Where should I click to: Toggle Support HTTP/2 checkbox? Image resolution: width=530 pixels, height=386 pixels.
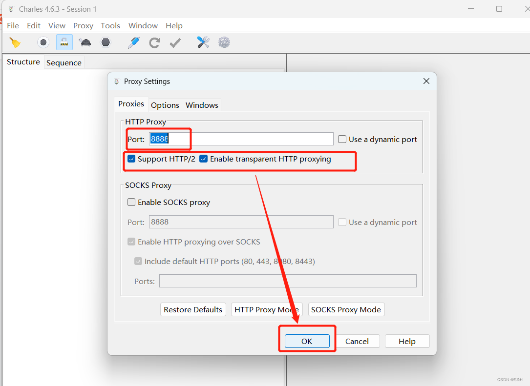pos(131,159)
